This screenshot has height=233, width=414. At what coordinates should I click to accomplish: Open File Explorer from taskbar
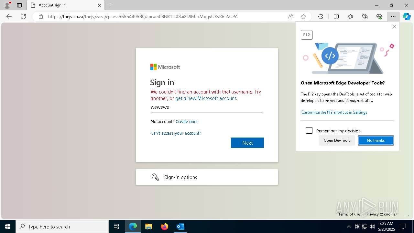click(149, 227)
